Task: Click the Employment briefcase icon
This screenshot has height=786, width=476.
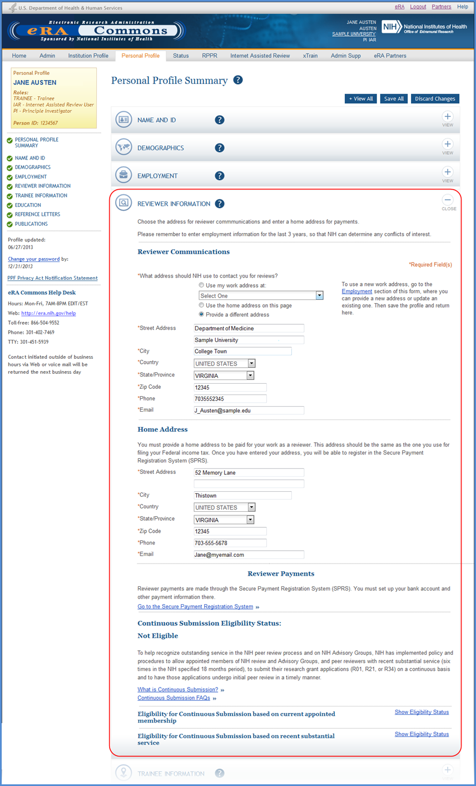Action: (x=123, y=175)
